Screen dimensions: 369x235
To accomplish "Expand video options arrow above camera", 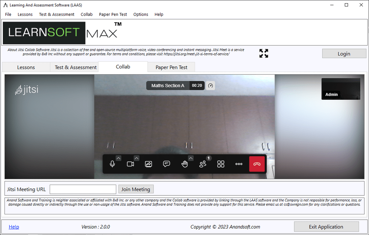I will click(136, 158).
